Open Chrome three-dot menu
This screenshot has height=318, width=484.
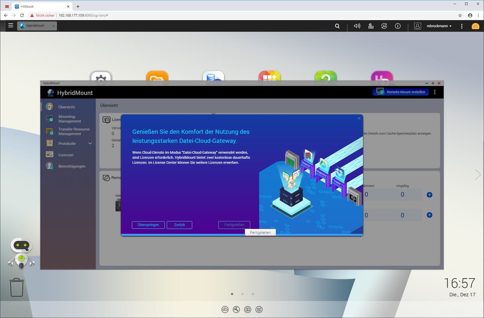[479, 15]
